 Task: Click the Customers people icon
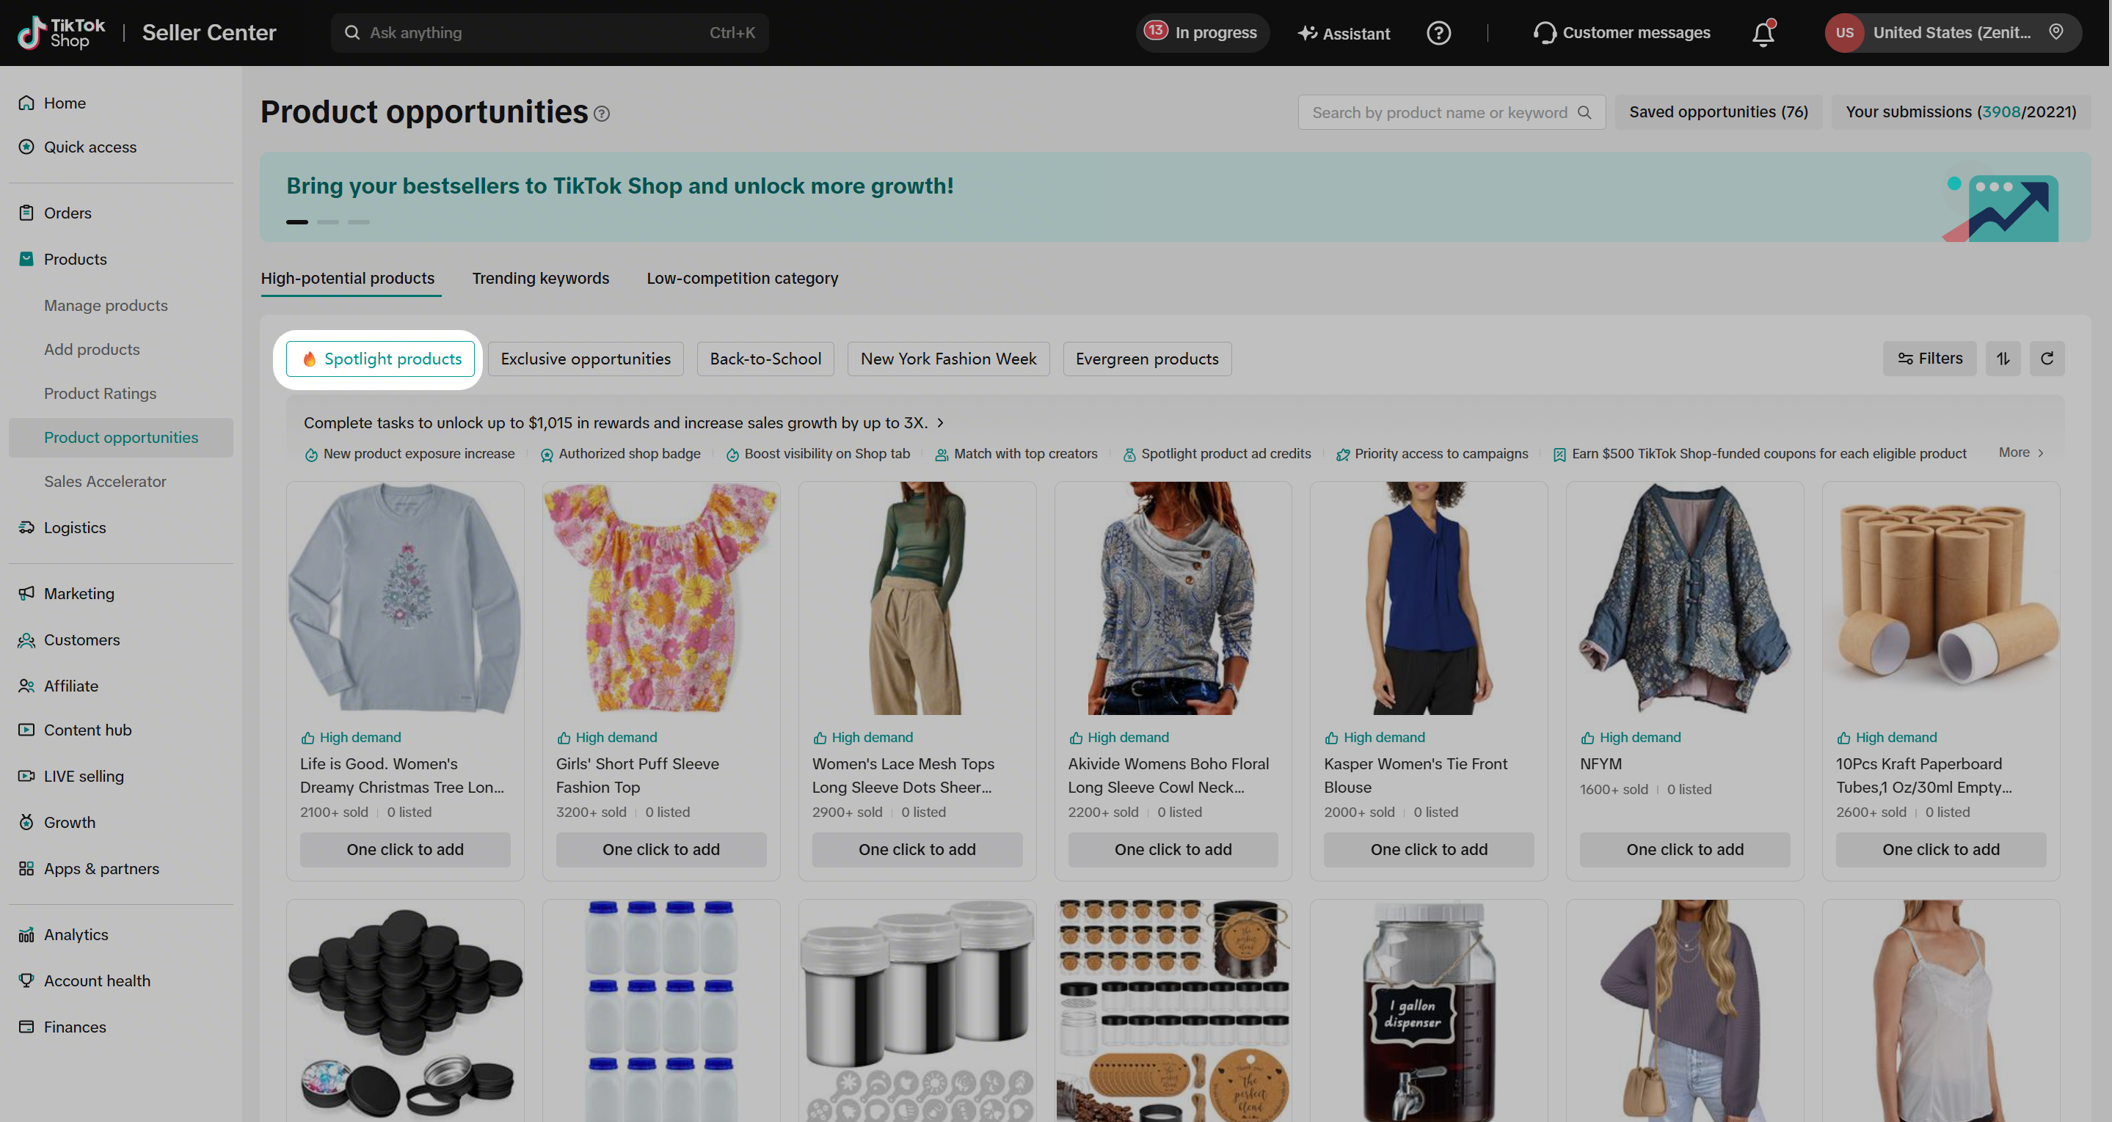click(x=26, y=640)
